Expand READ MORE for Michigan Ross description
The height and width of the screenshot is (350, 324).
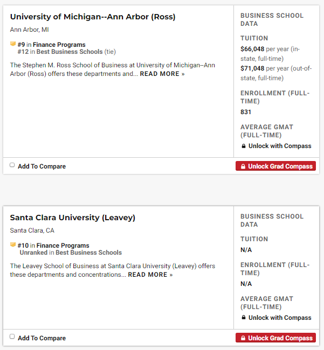[x=162, y=74]
